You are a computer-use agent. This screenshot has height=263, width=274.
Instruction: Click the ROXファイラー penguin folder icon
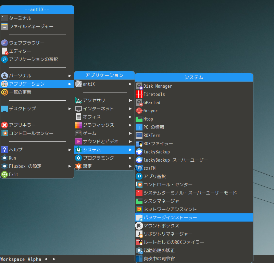click(139, 143)
